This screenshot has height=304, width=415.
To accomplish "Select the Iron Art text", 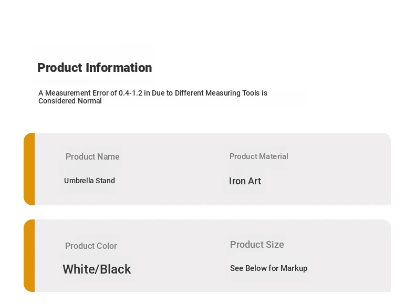I will coord(245,181).
